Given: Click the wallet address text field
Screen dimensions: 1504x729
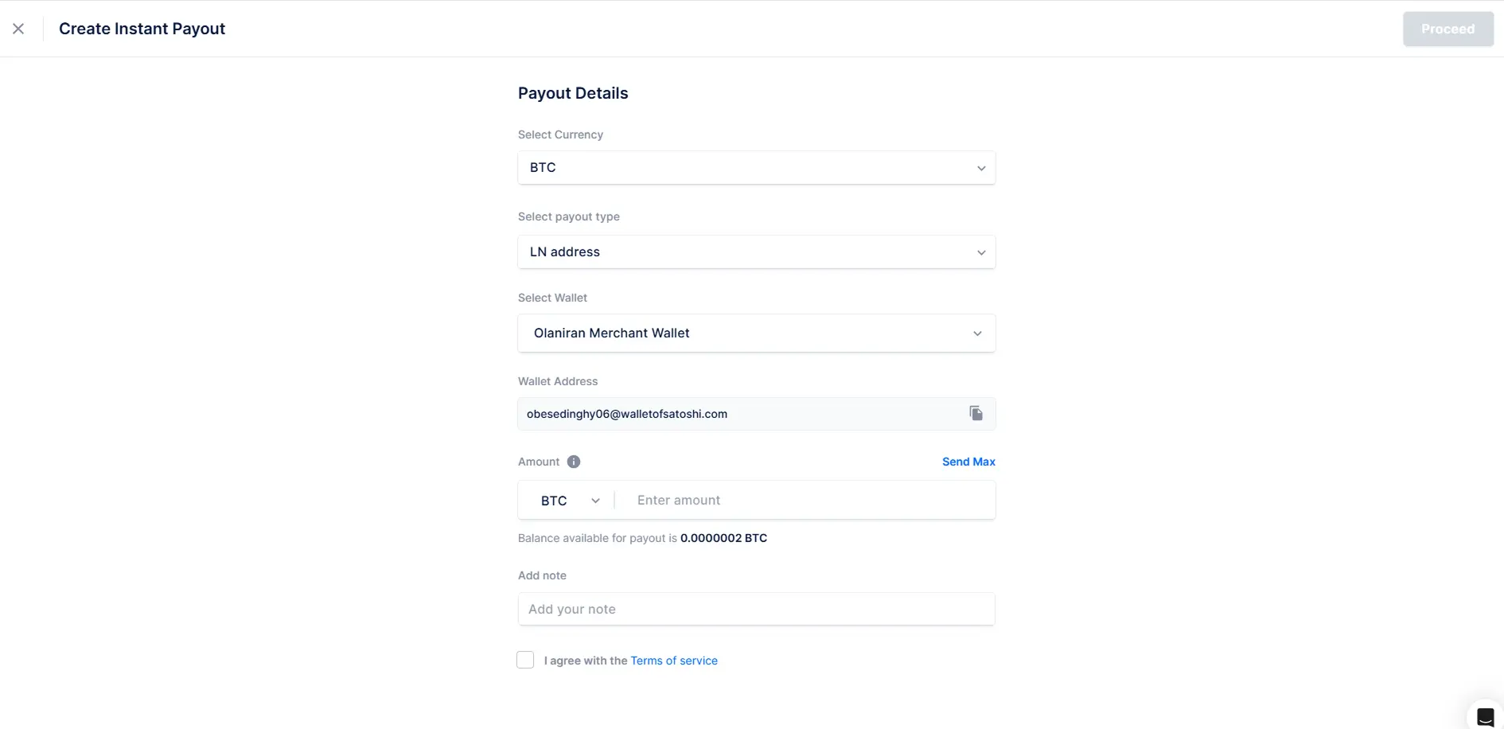Looking at the screenshot, I should [740, 414].
